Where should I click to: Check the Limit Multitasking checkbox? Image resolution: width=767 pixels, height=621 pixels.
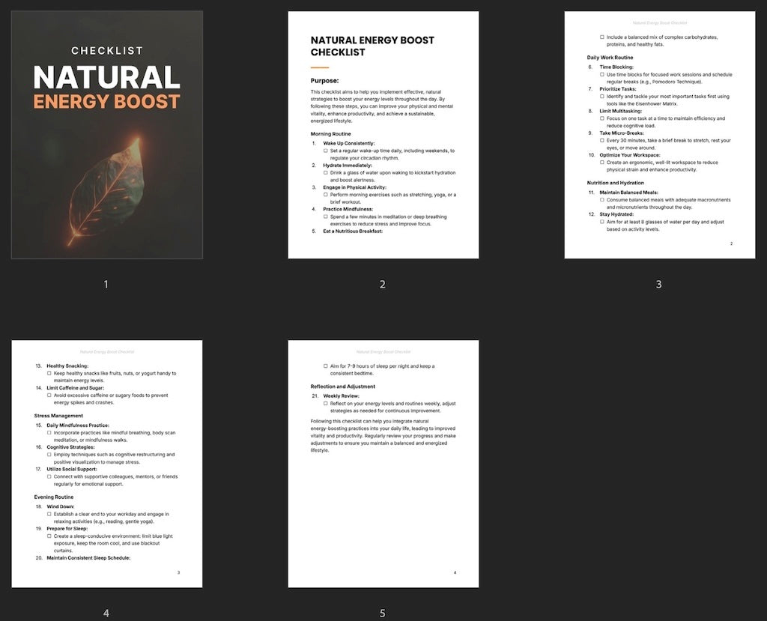pos(602,118)
